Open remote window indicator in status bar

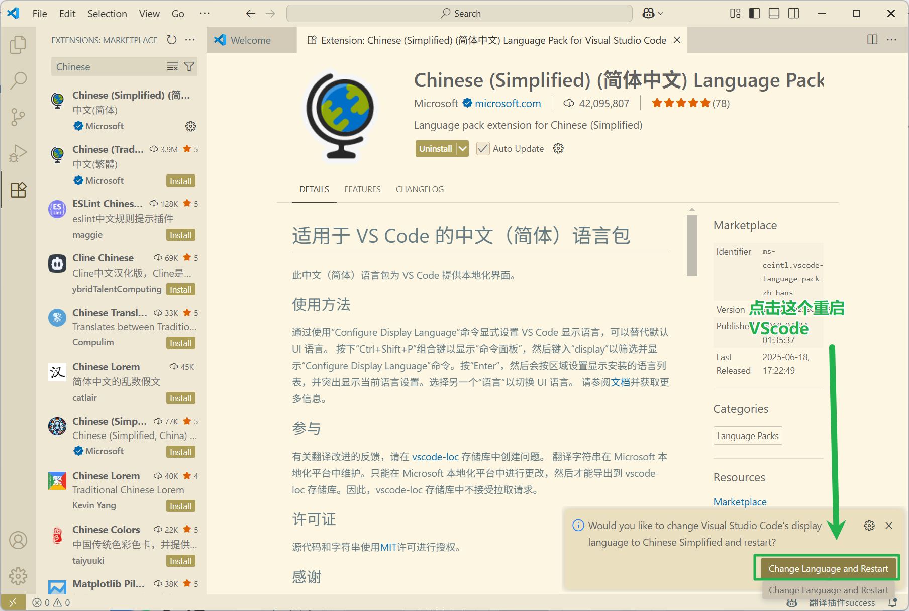(x=13, y=602)
